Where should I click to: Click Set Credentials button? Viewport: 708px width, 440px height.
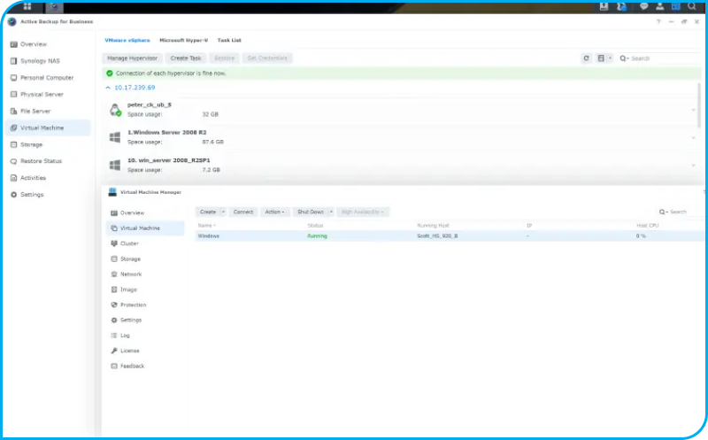tap(267, 58)
